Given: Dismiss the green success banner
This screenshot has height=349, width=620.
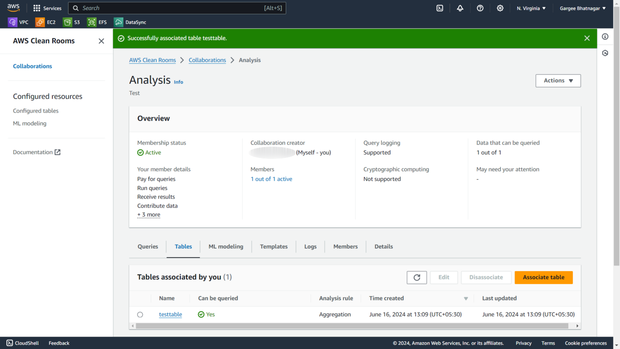Looking at the screenshot, I should pos(587,38).
